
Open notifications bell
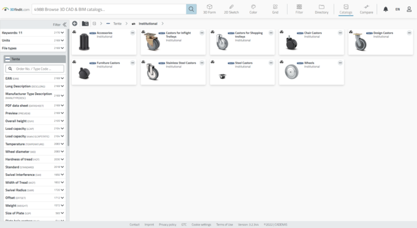pos(386,9)
